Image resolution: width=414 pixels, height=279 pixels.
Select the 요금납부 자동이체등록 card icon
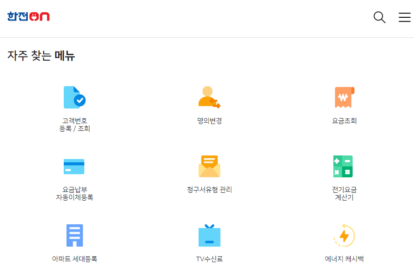click(x=74, y=166)
